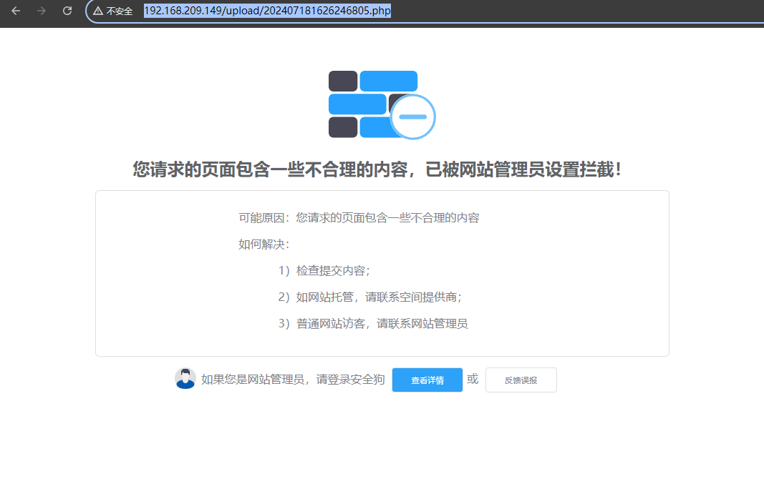Screen dimensions: 764x504
Task: Click the bold blocked-page heading text
Action: point(377,170)
